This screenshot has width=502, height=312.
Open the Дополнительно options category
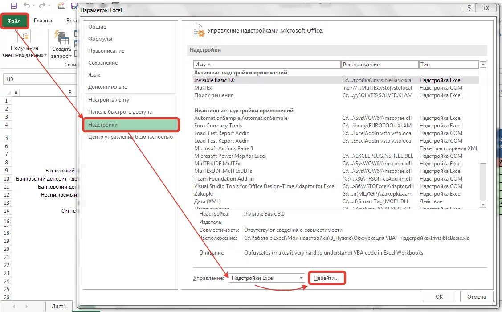point(108,87)
